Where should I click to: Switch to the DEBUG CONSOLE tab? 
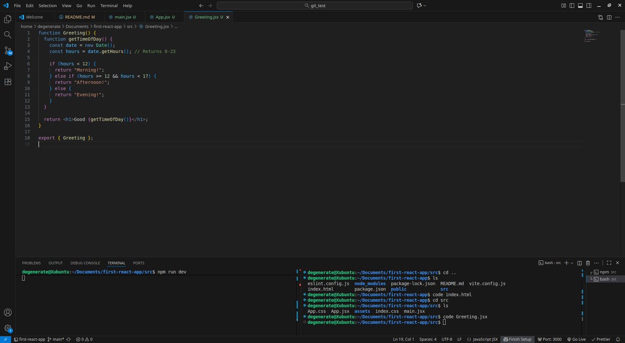pyautogui.click(x=85, y=263)
